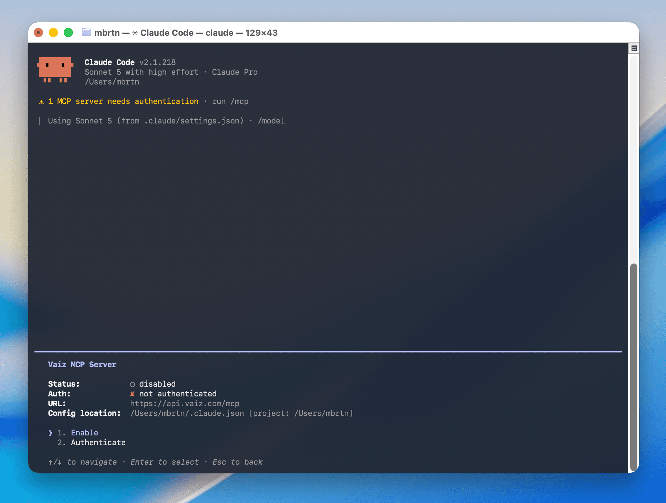Viewport: 666px width, 503px height.
Task: Click the Vaiz MCP Server heading
Action: [x=82, y=365]
